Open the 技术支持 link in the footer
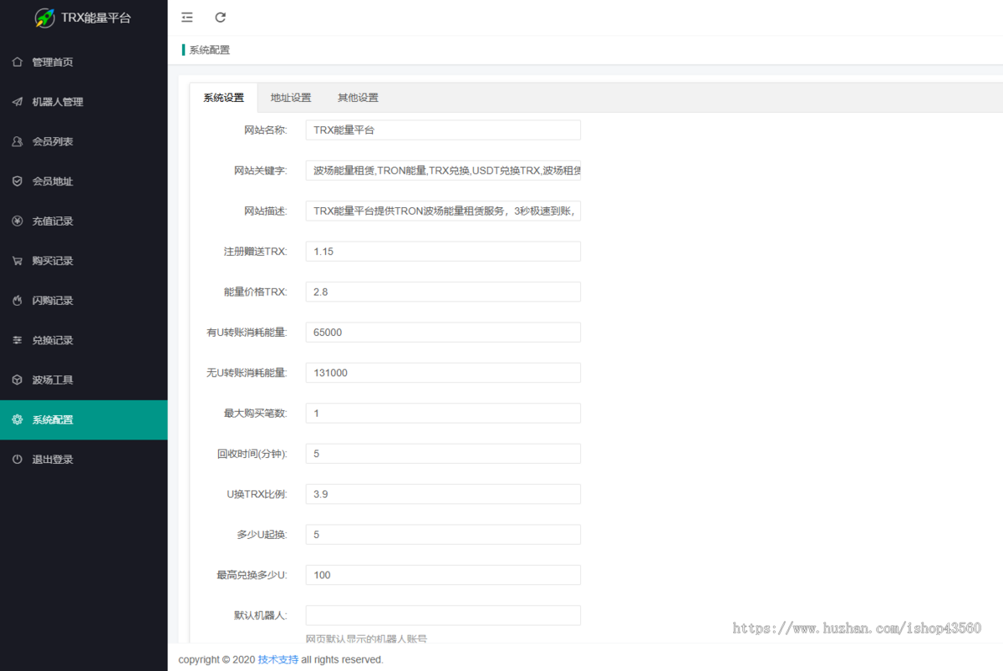 (x=278, y=659)
